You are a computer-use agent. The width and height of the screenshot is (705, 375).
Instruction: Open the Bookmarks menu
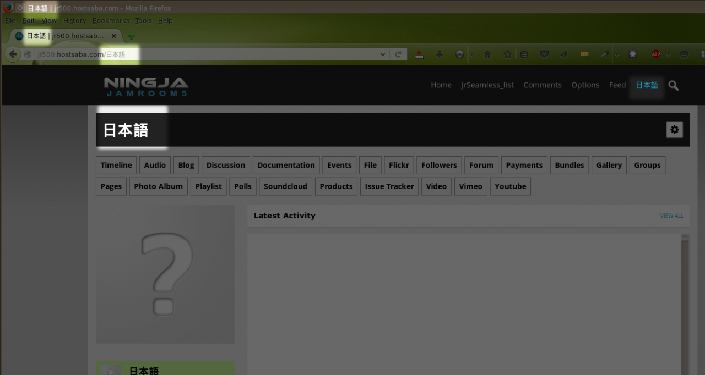pyautogui.click(x=111, y=20)
